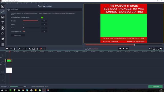Open the Просмотр menu
Screen dimensions: 164x92
pos(19,3)
